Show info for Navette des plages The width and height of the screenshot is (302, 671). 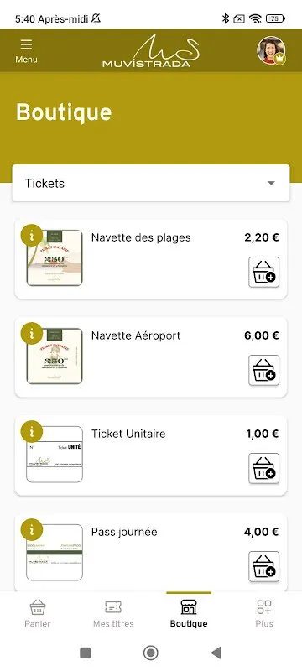pyautogui.click(x=32, y=235)
